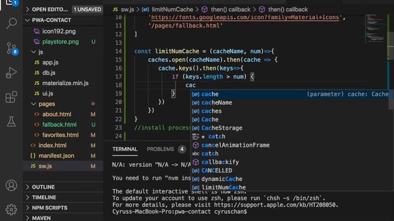Viewport: 394px width, 221px height.
Task: Select 'CacheStorage' suggestion
Action: click(x=290, y=128)
